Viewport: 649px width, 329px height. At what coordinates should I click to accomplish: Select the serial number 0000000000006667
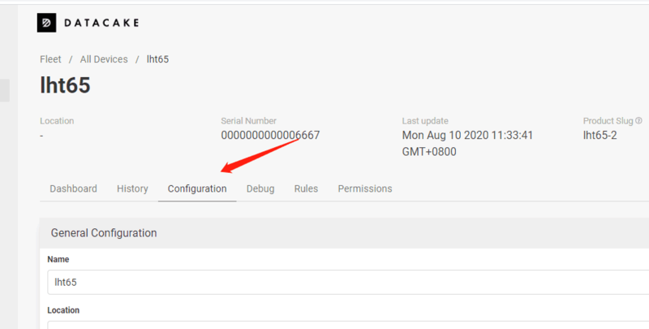click(270, 135)
